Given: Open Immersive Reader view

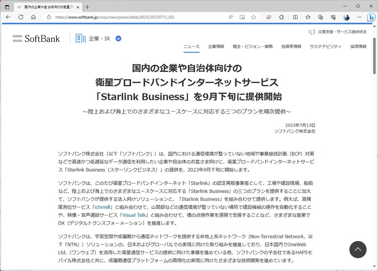Looking at the screenshot, I should tap(242, 17).
